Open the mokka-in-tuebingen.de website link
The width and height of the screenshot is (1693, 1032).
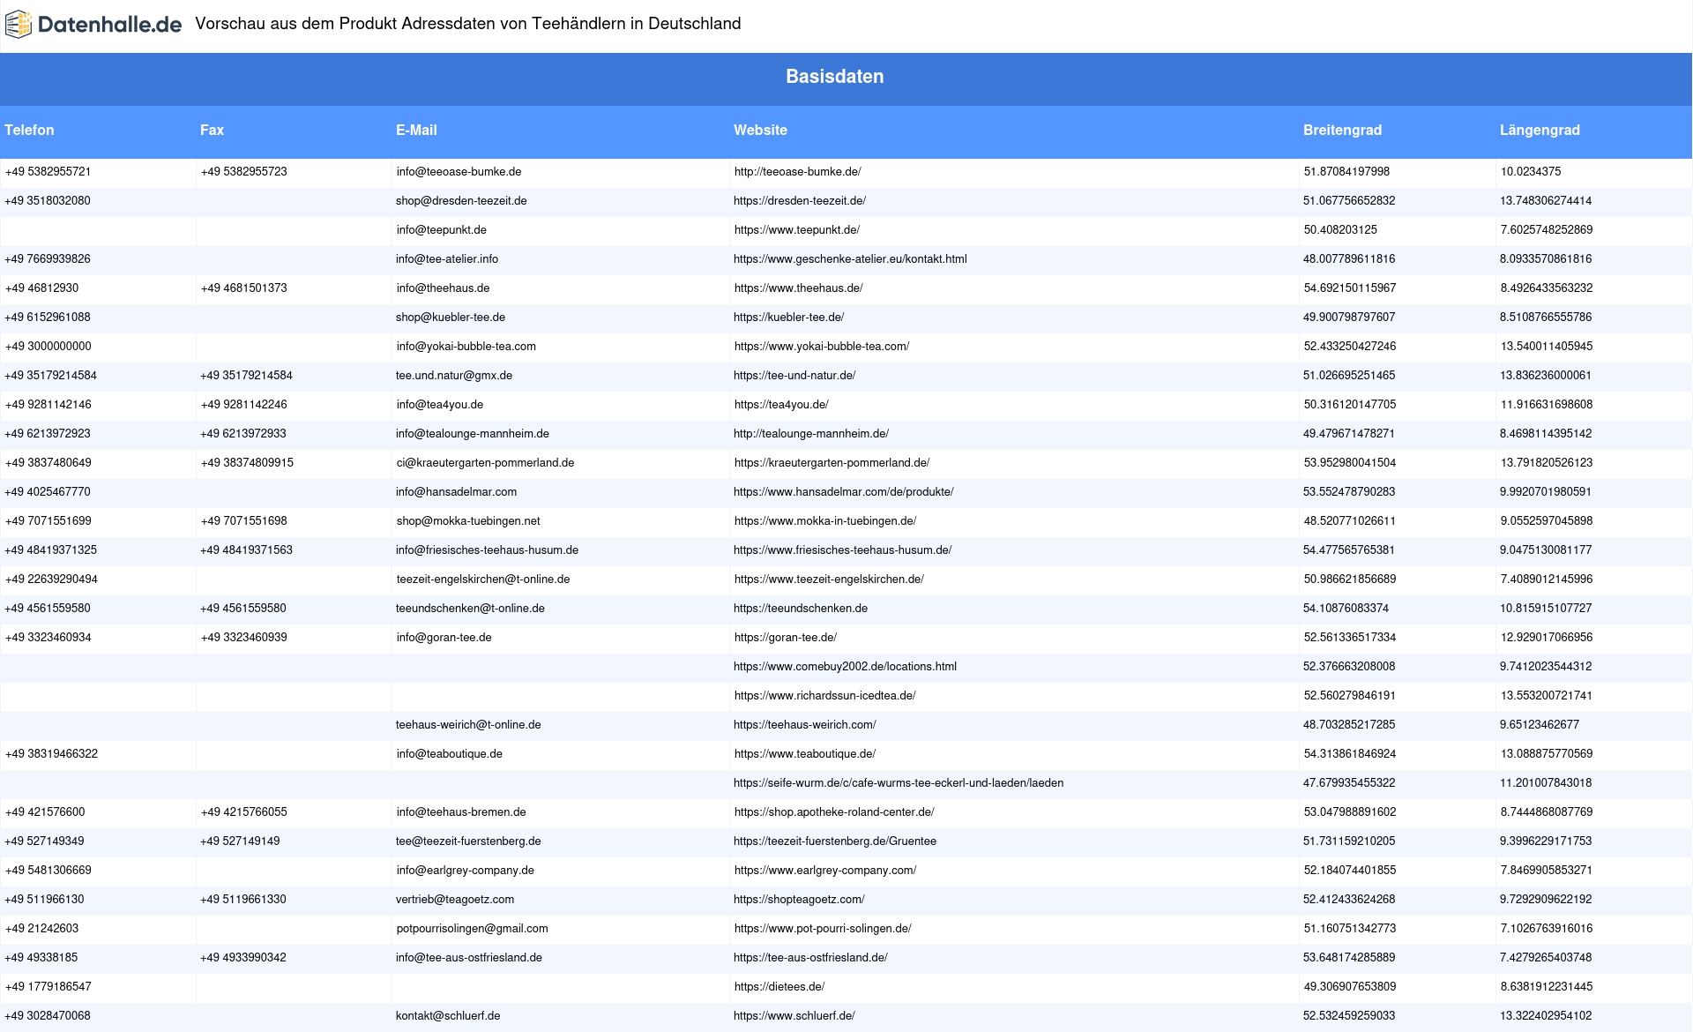825,521
